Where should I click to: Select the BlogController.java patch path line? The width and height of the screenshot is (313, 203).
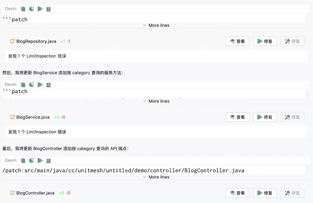coord(123,170)
